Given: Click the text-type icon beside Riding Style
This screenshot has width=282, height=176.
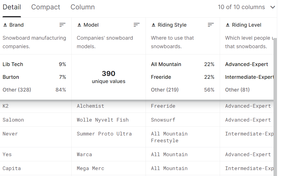Looking at the screenshot, I should 153,25.
